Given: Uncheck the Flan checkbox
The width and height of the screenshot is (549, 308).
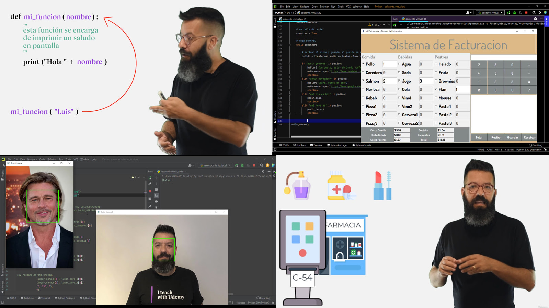Looking at the screenshot, I should (436, 89).
